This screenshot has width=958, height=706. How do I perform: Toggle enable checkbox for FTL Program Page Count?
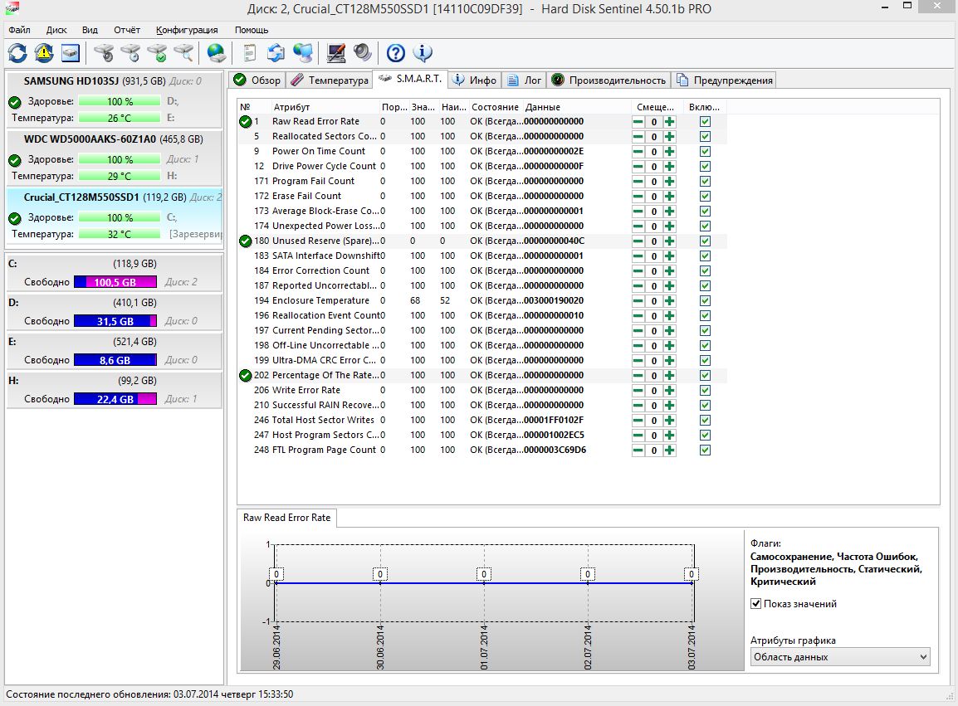pyautogui.click(x=705, y=450)
